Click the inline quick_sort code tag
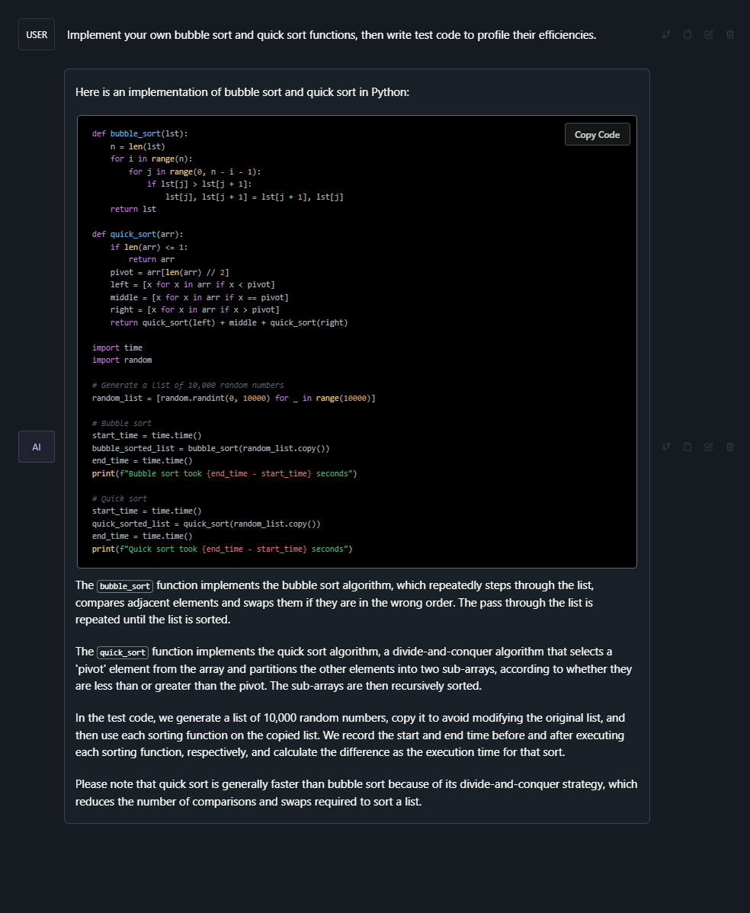 [123, 652]
